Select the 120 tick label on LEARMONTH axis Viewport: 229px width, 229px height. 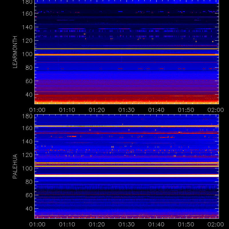click(27, 41)
